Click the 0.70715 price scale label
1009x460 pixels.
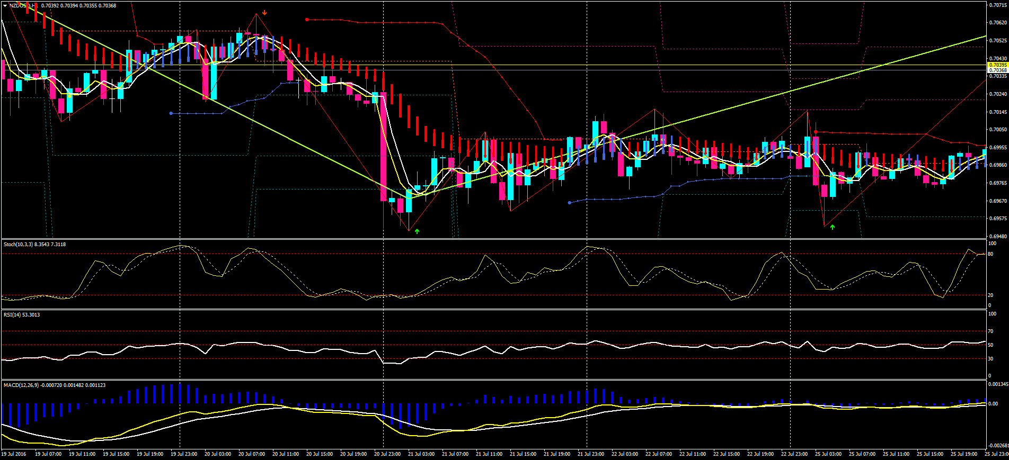click(x=998, y=5)
